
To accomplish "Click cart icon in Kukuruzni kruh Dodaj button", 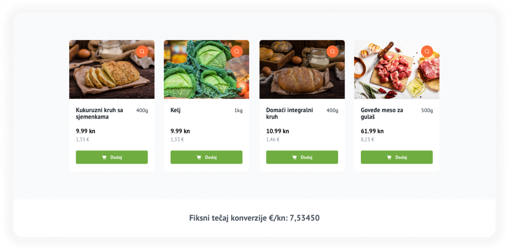I will pos(104,157).
